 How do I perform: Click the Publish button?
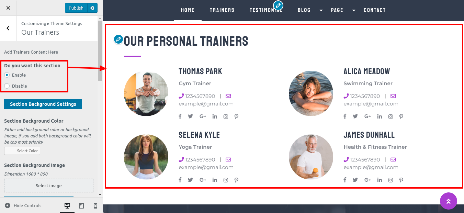point(76,8)
